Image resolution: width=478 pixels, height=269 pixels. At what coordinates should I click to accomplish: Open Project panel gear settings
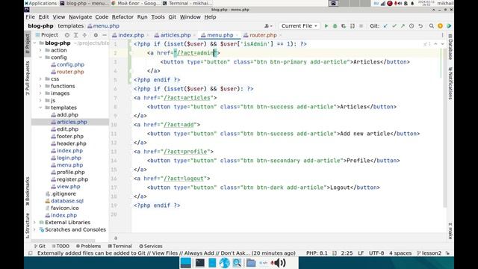96,35
